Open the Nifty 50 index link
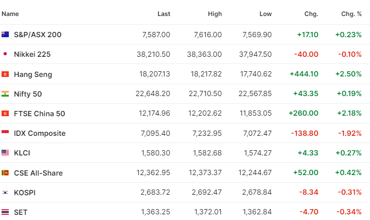Viewport: 370px width, 220px height. [28, 94]
